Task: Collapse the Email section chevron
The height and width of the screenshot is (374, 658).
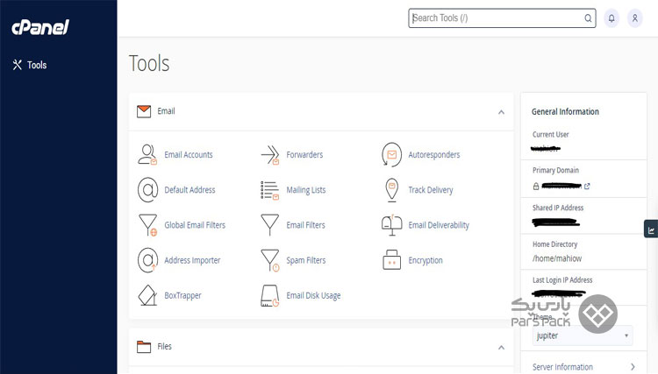Action: pos(501,112)
